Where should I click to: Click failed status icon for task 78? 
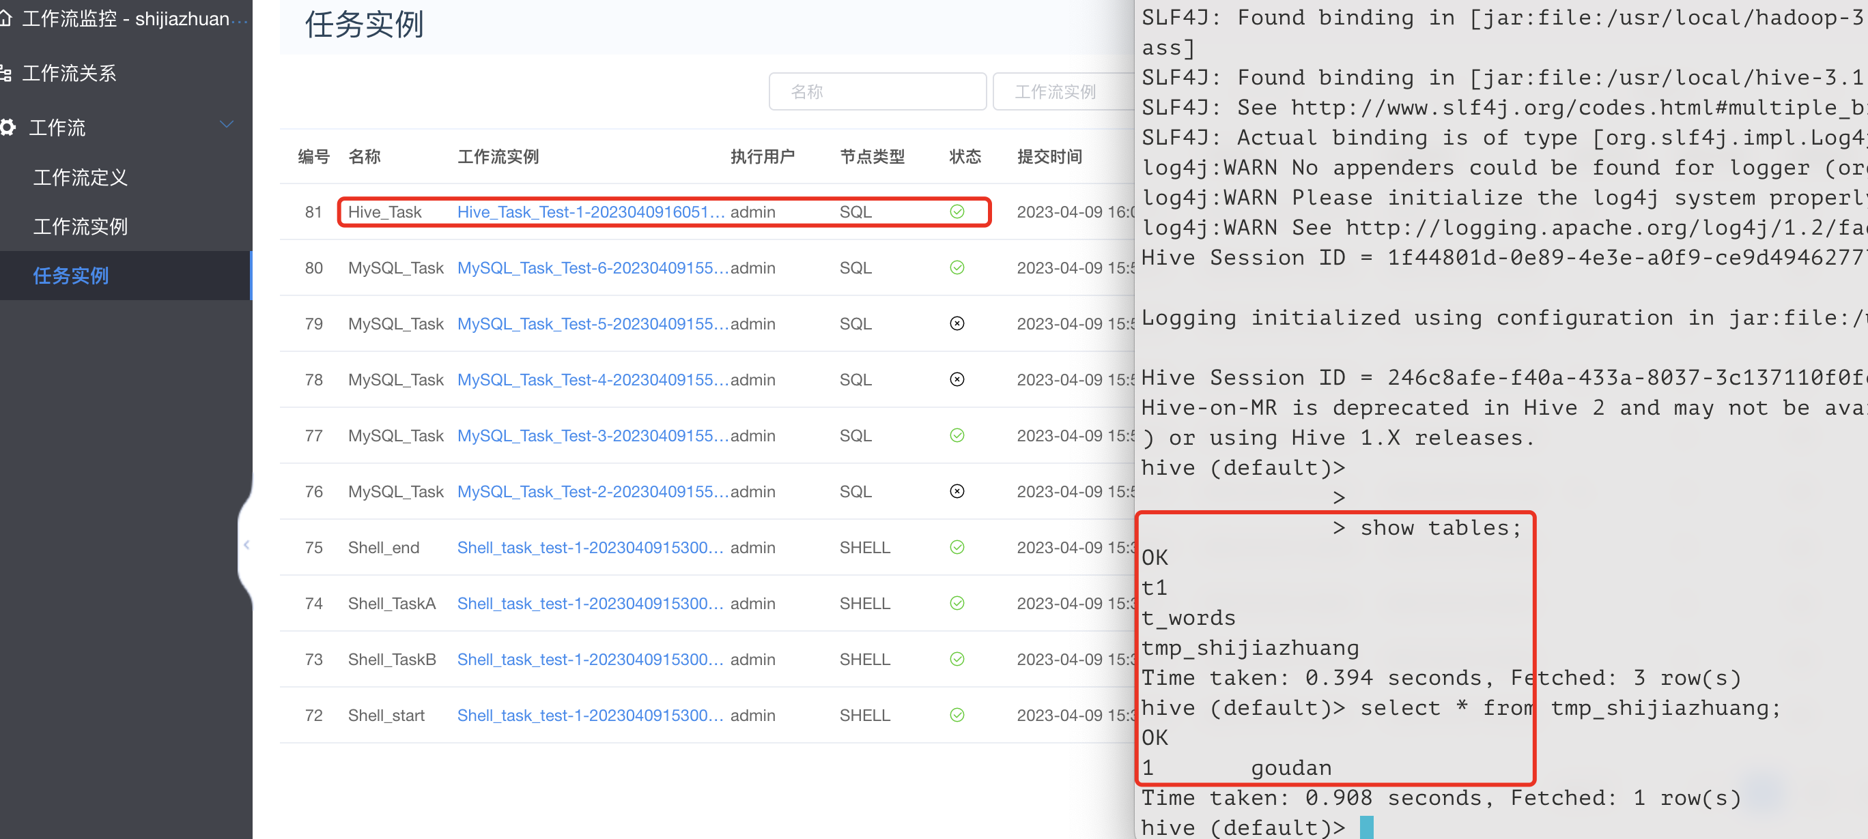(957, 380)
